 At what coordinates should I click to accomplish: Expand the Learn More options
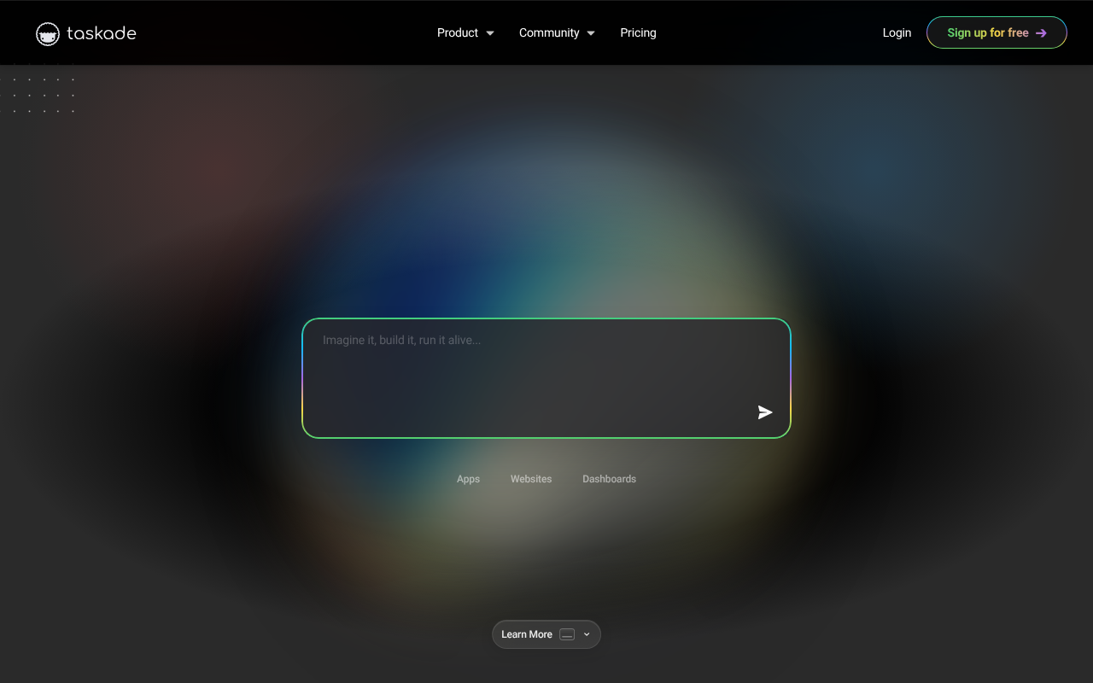point(546,634)
